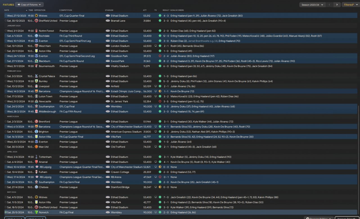Click the Crystal Palace club badge

click(36, 76)
